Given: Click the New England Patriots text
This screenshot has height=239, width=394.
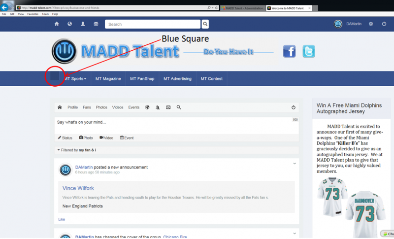Looking at the screenshot, I should (x=82, y=206).
